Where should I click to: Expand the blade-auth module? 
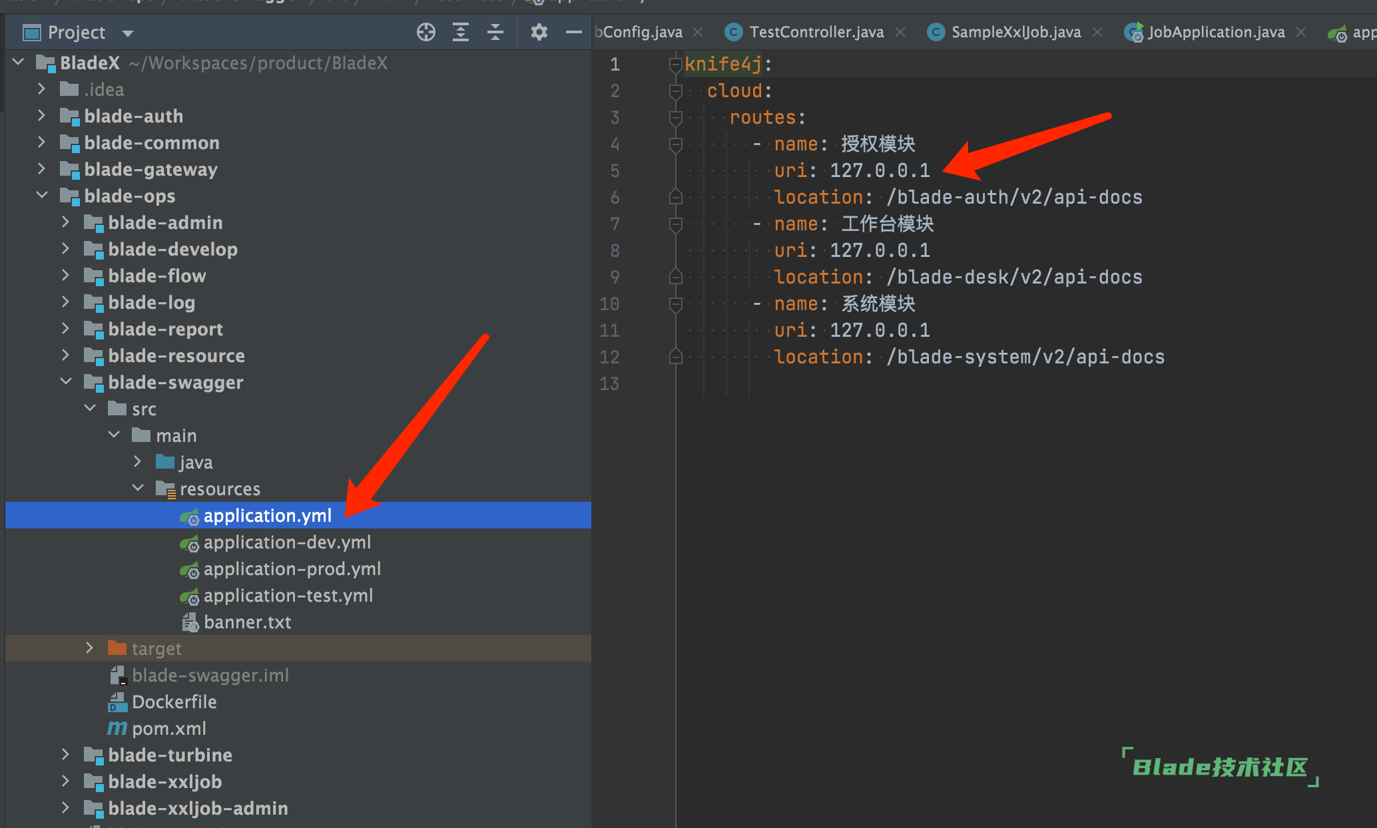click(42, 116)
